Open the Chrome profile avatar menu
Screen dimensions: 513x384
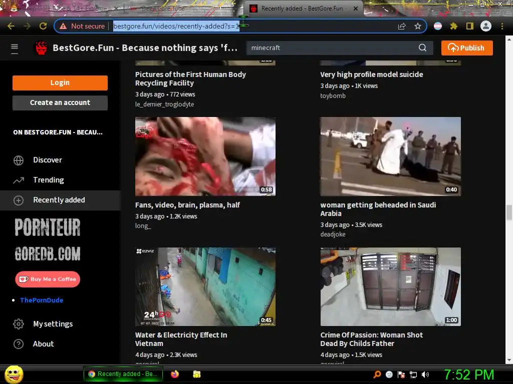click(486, 26)
